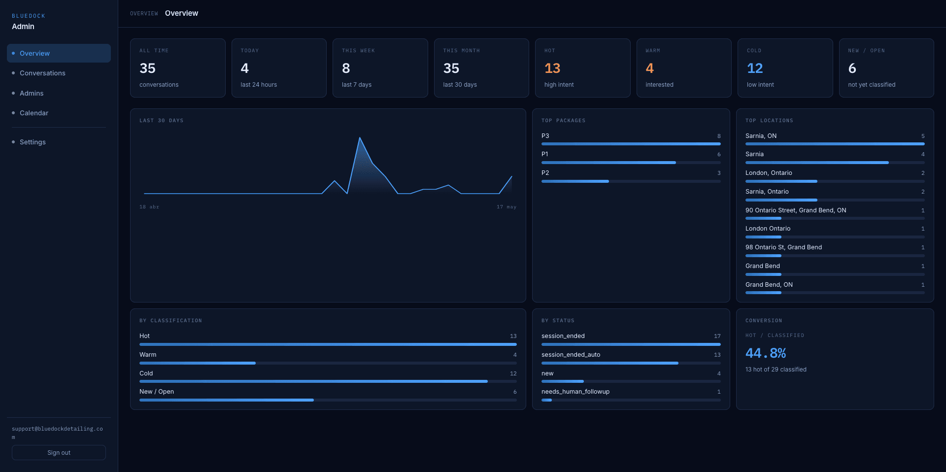Open the Cold low intent card

click(x=785, y=68)
